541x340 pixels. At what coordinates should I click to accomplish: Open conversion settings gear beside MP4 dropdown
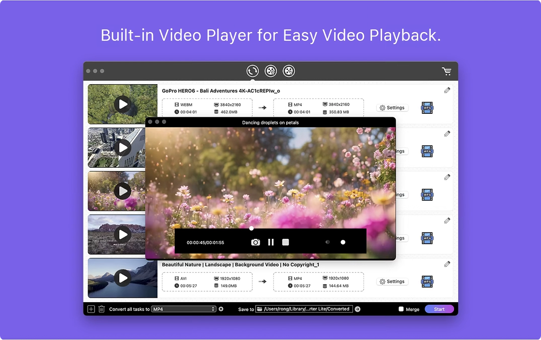coord(221,309)
